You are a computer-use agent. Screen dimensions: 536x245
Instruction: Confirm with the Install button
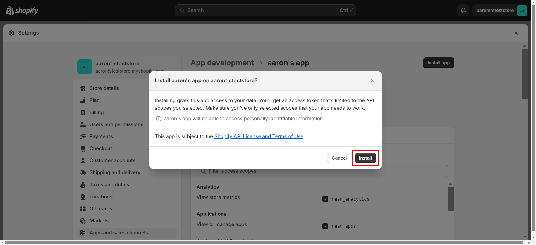(365, 158)
